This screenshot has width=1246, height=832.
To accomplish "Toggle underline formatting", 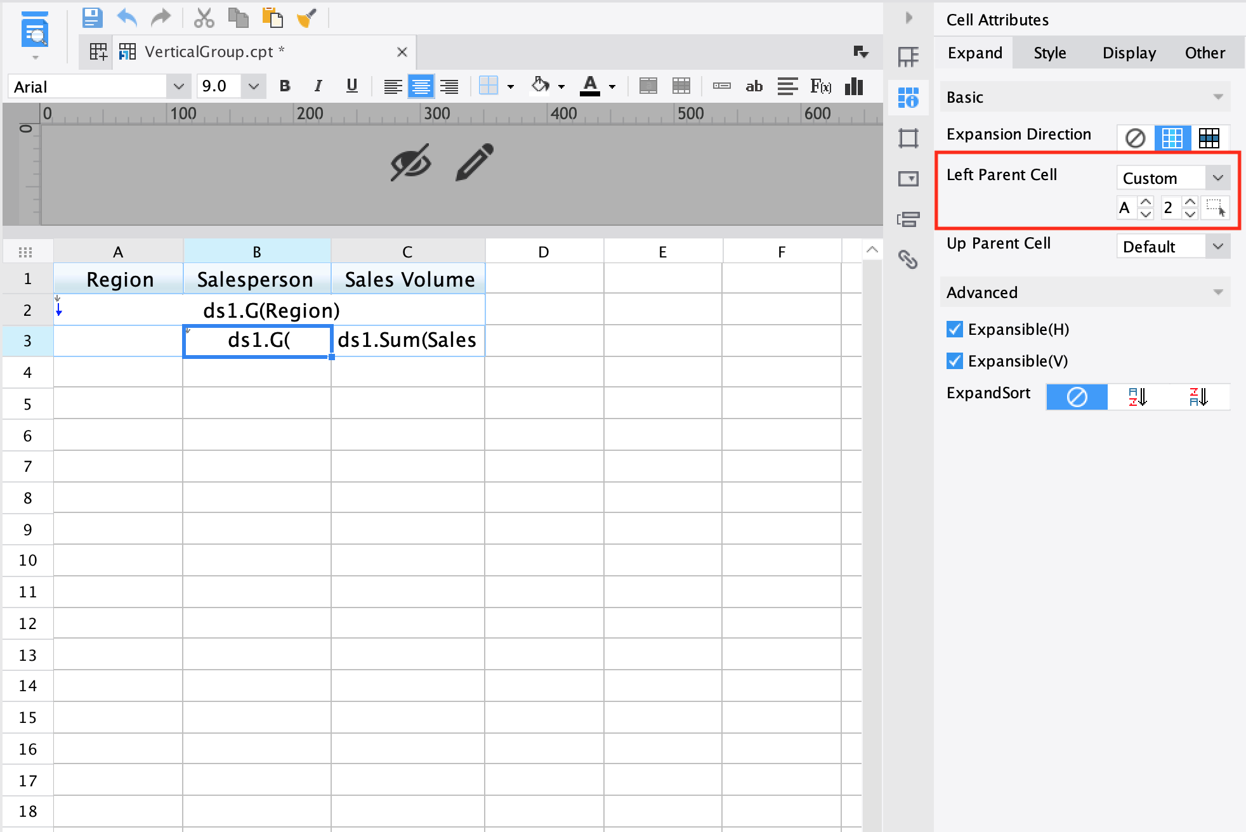I will point(352,86).
